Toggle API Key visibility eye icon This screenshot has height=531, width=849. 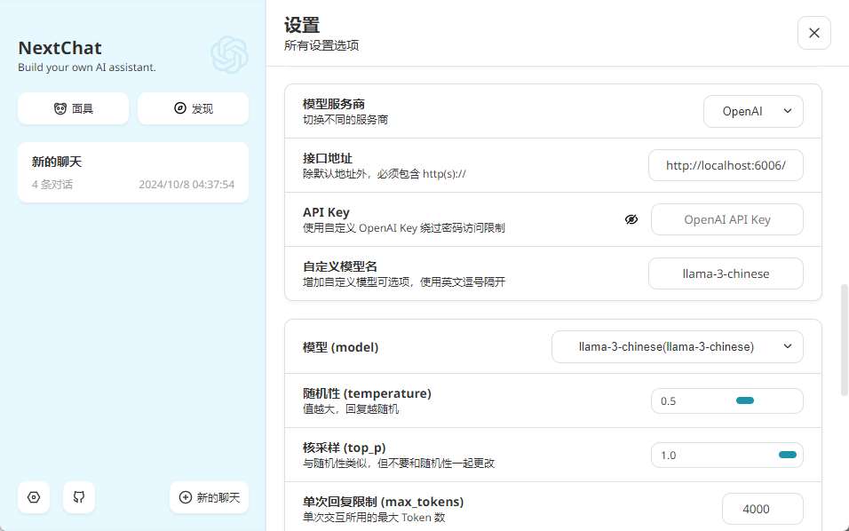click(631, 219)
